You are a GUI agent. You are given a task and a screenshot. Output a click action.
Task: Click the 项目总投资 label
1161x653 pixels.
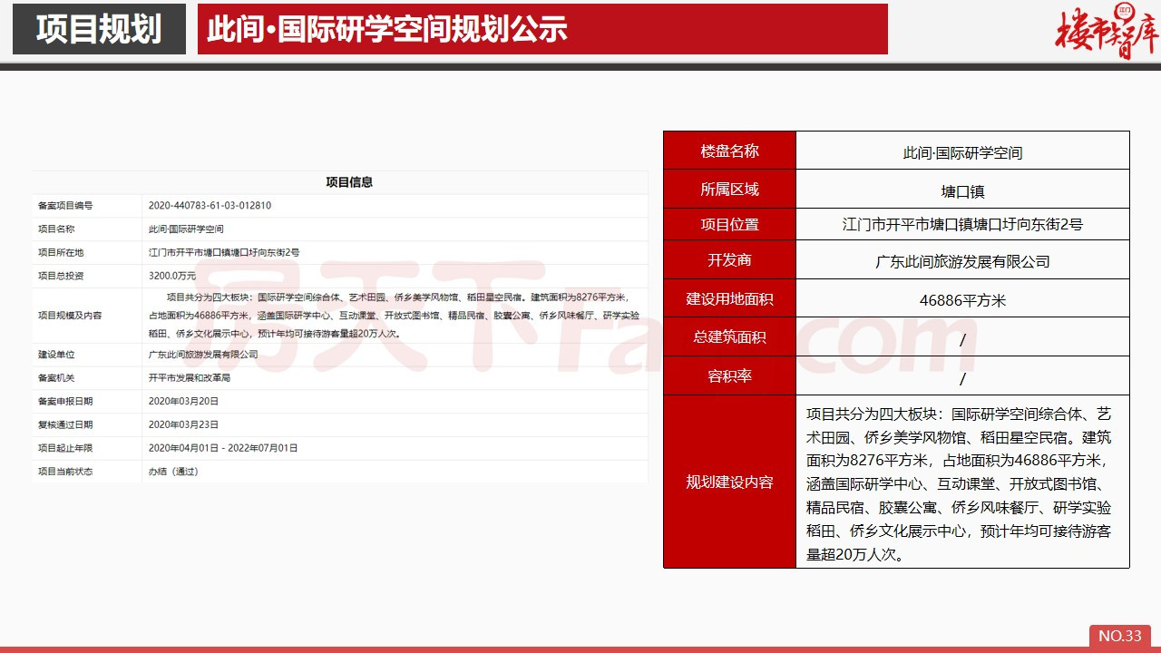pos(61,276)
